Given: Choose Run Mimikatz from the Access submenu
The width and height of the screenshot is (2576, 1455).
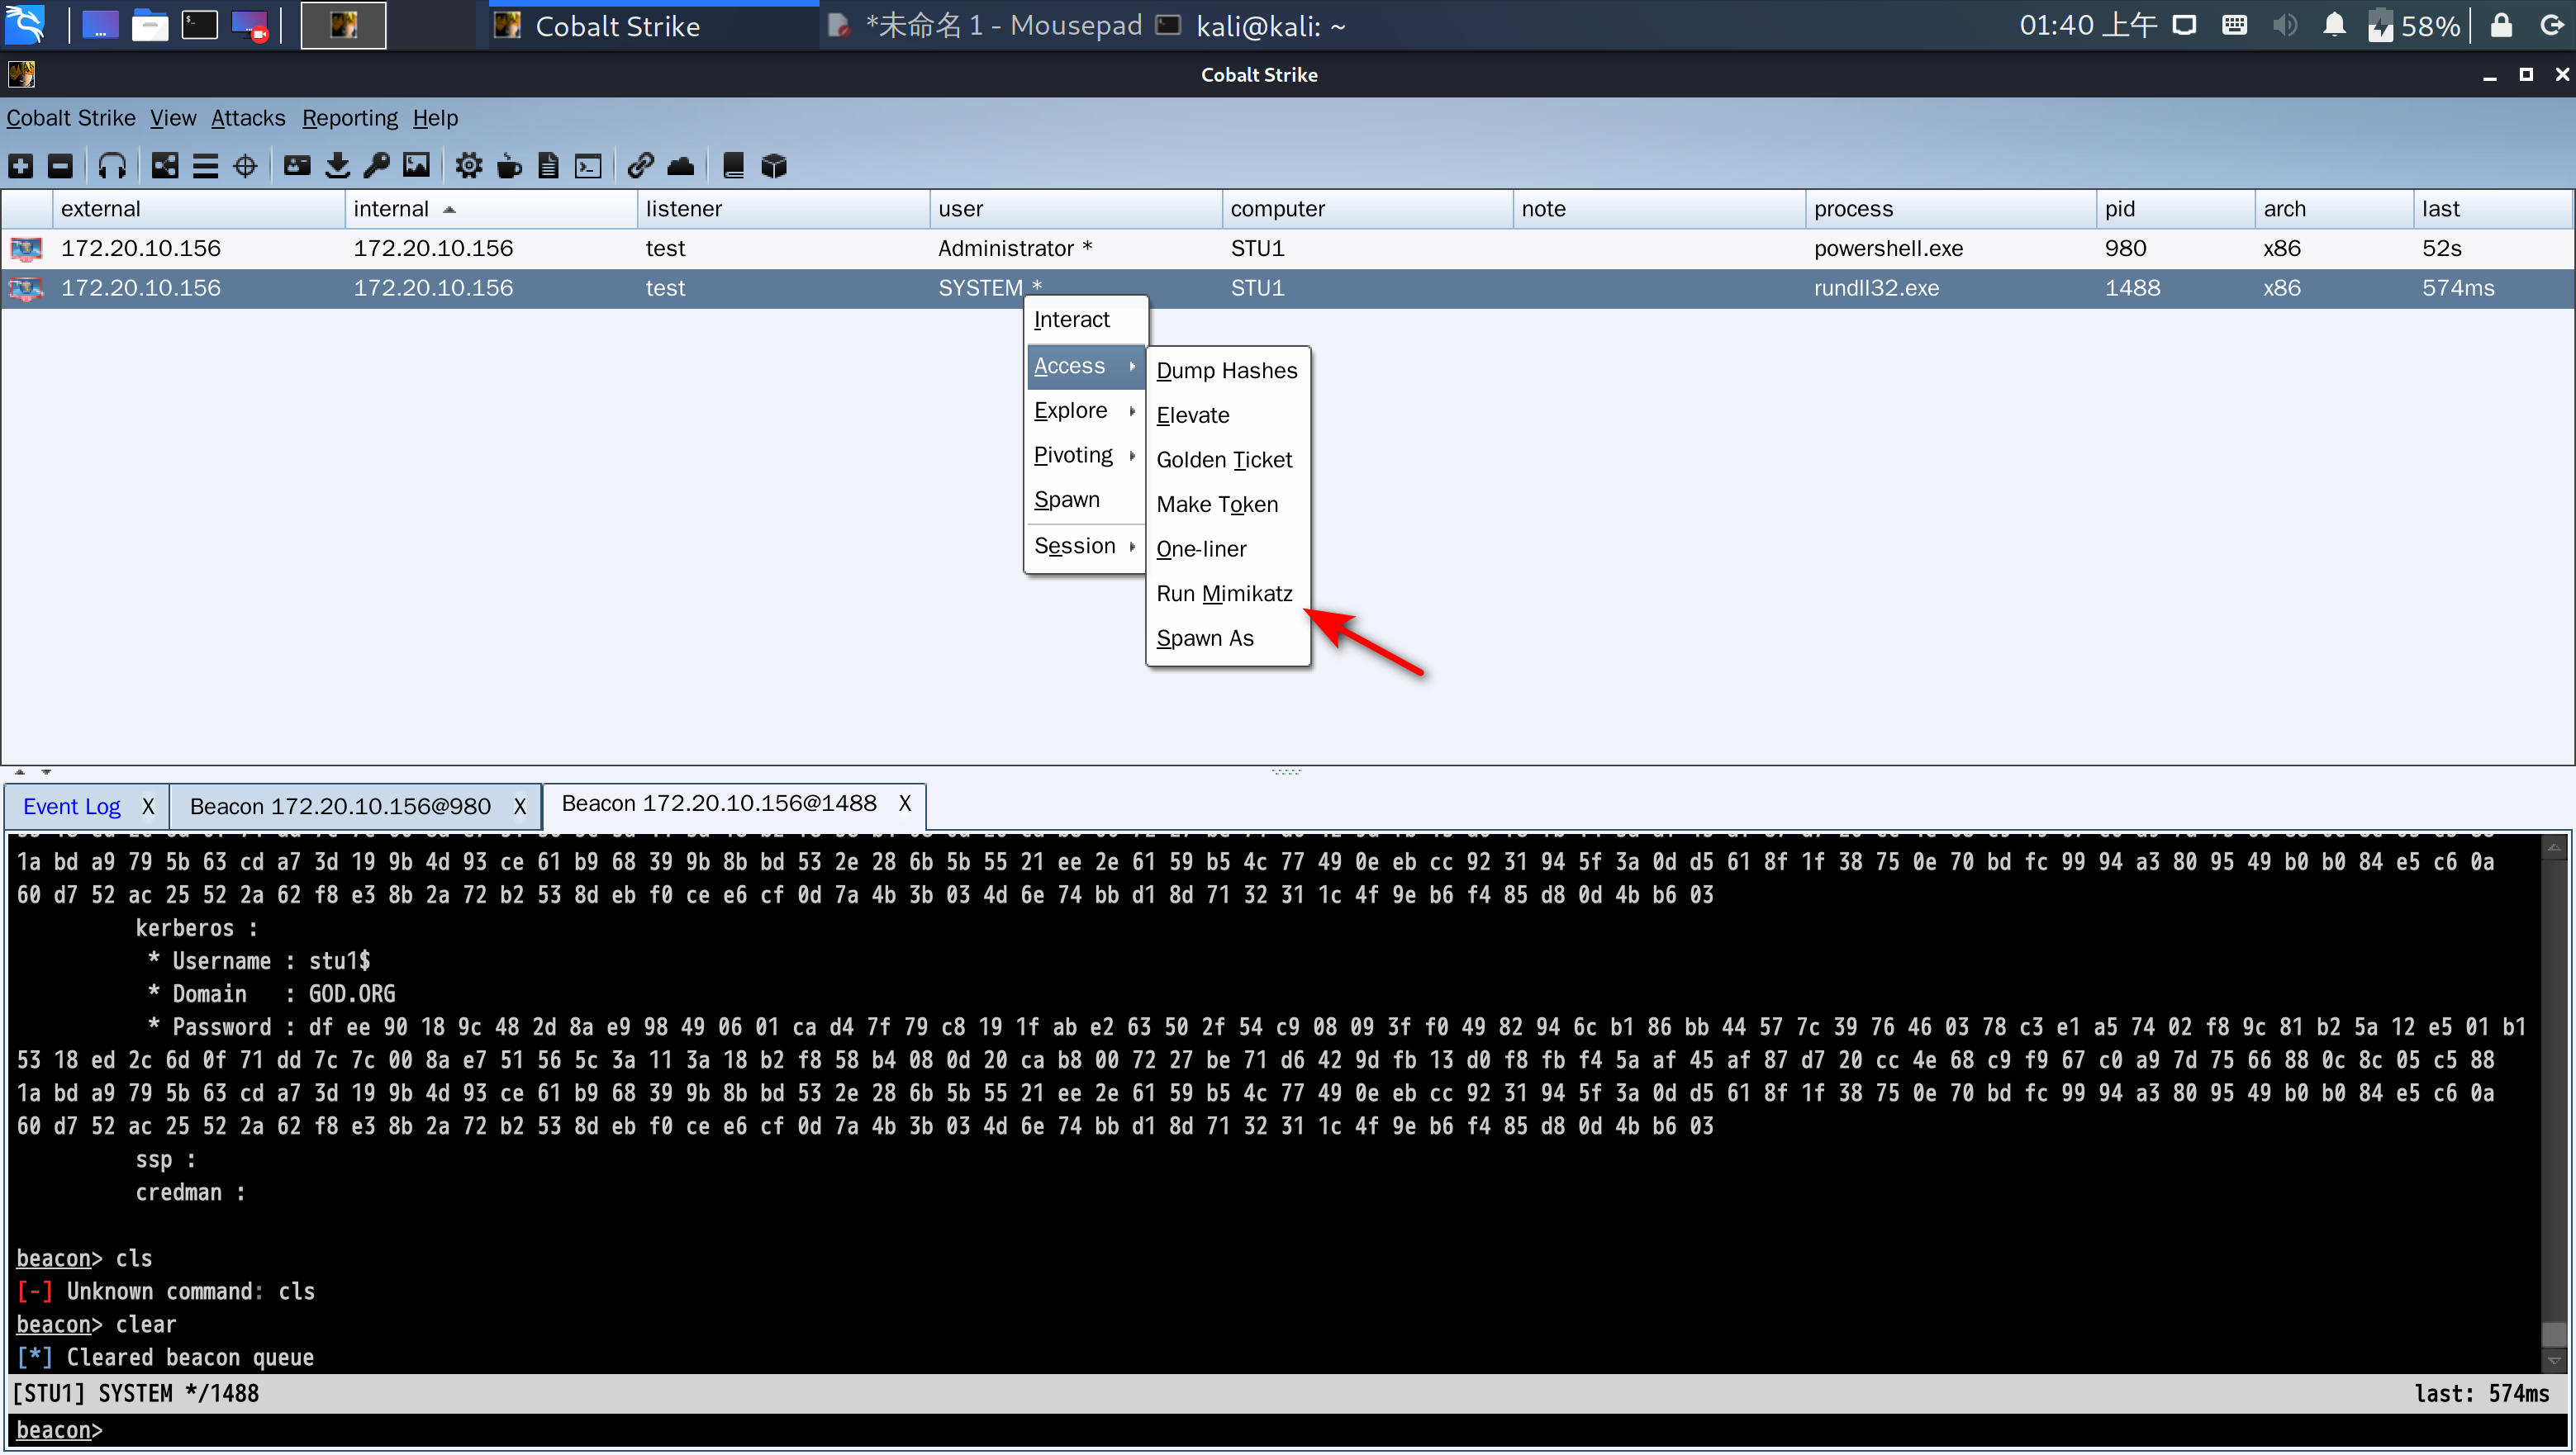Looking at the screenshot, I should pyautogui.click(x=1224, y=594).
